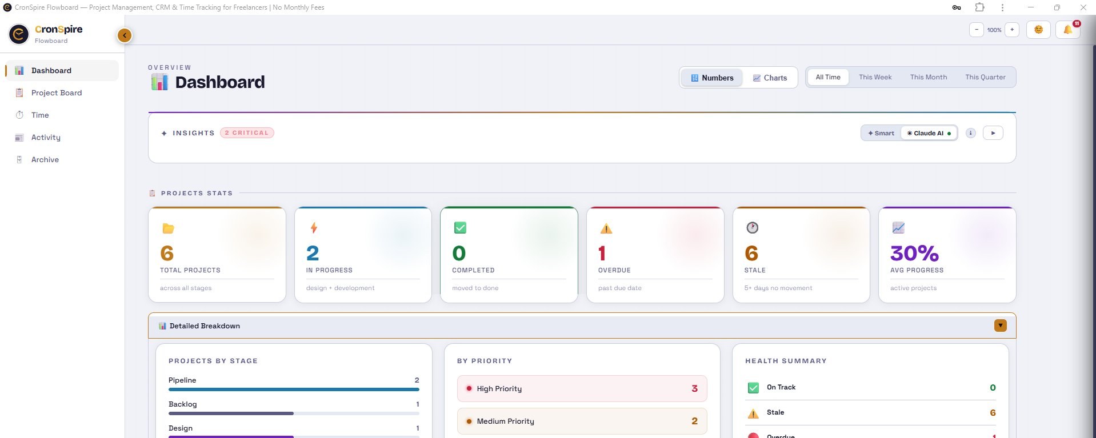Click the Design stage label

click(x=181, y=428)
